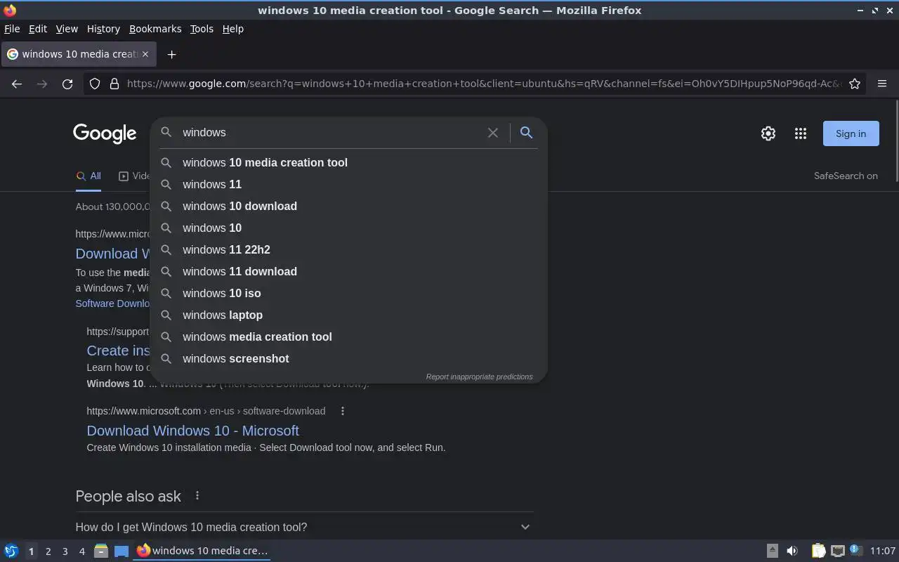Screen dimensions: 899x562
Task: Switch to workspace 3 in the taskbar
Action: 65,551
